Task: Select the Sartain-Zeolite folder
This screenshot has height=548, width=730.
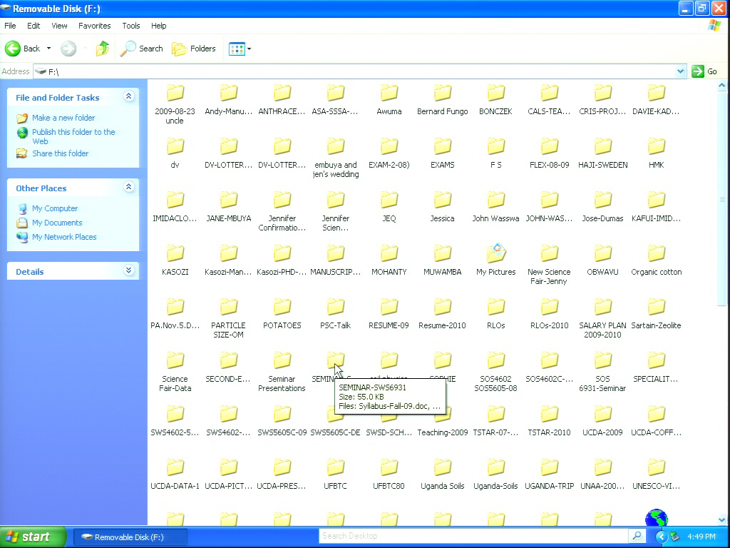Action: point(656,314)
